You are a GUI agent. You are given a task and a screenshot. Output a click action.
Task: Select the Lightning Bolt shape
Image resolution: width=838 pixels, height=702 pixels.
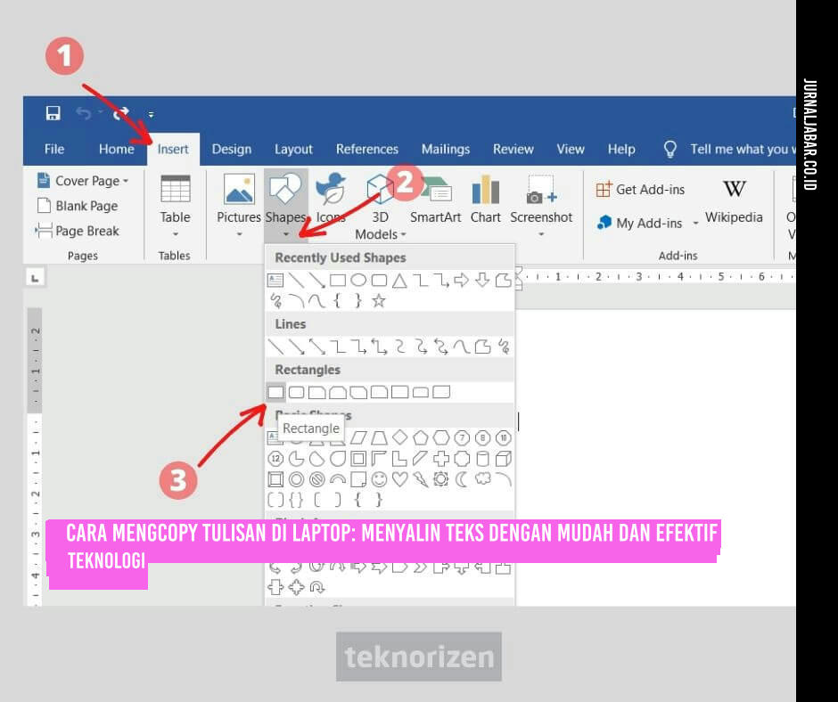click(x=421, y=479)
